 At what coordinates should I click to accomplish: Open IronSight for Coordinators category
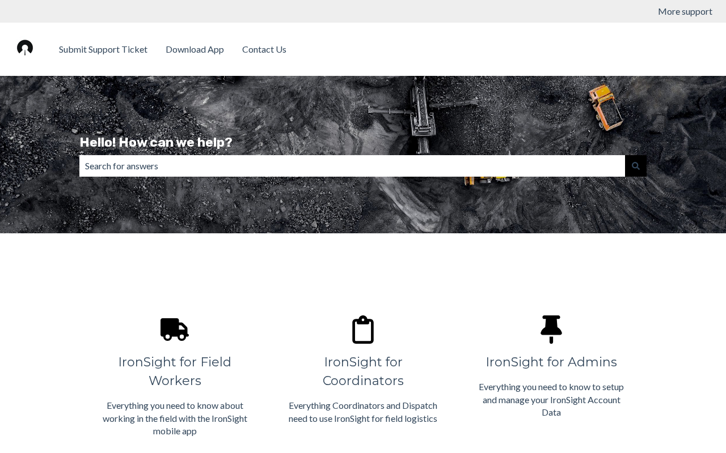(x=363, y=371)
